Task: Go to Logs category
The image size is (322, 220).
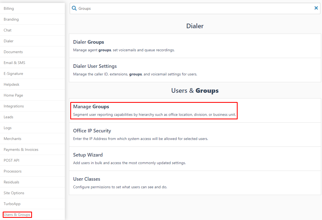Action: pyautogui.click(x=33, y=128)
